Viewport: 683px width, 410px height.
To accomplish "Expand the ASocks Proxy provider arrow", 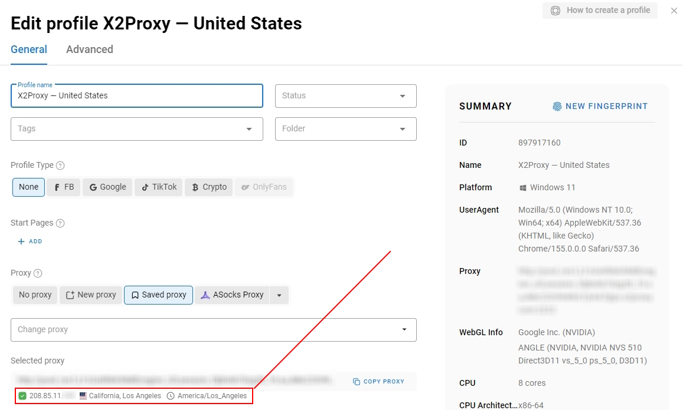I will pyautogui.click(x=279, y=295).
